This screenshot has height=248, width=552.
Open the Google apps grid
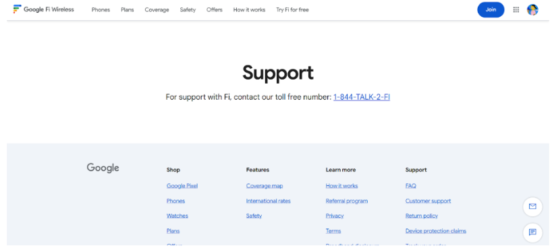(516, 10)
